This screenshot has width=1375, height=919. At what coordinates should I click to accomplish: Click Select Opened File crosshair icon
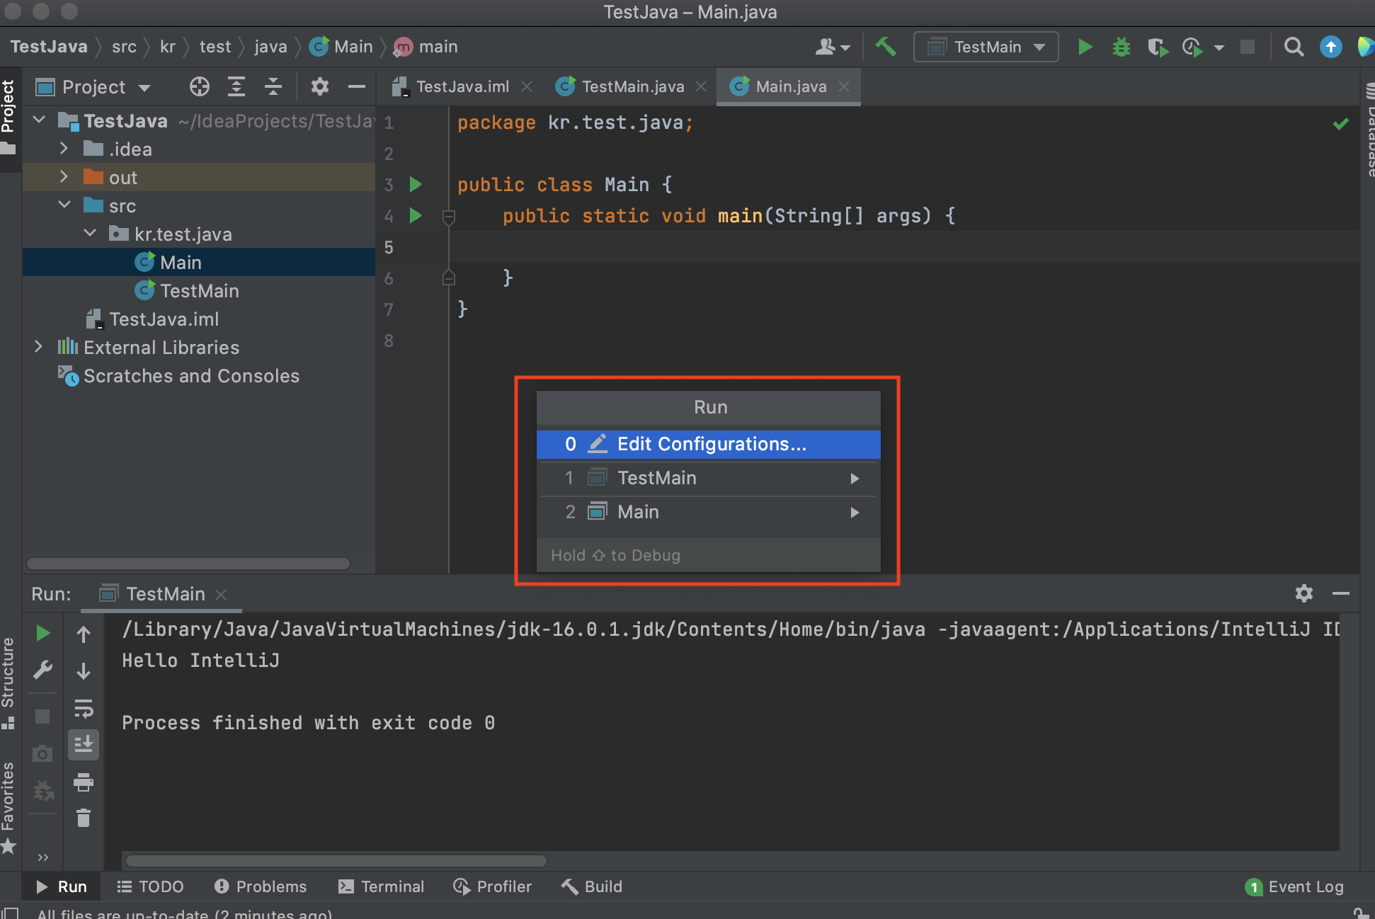tap(200, 86)
